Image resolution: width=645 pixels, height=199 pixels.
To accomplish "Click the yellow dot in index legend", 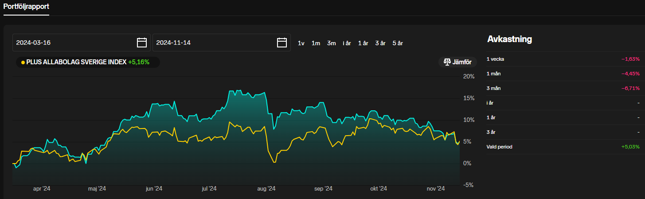I will click(23, 62).
